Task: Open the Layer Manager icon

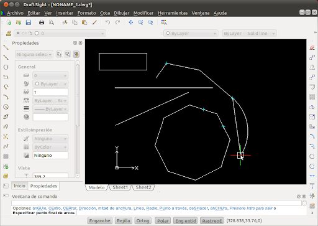Action: click(x=9, y=34)
